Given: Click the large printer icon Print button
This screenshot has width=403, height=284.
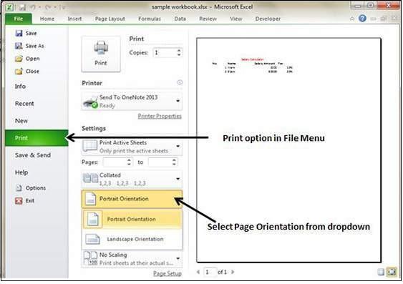Looking at the screenshot, I should coord(101,54).
